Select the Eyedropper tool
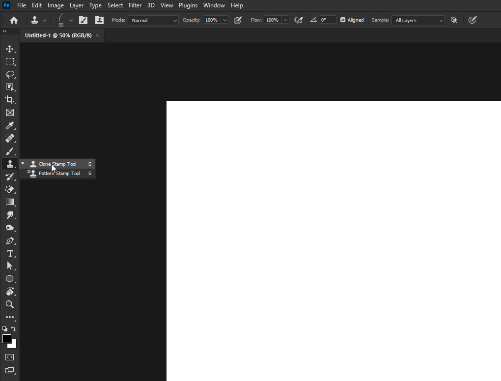This screenshot has height=381, width=501. tap(10, 125)
